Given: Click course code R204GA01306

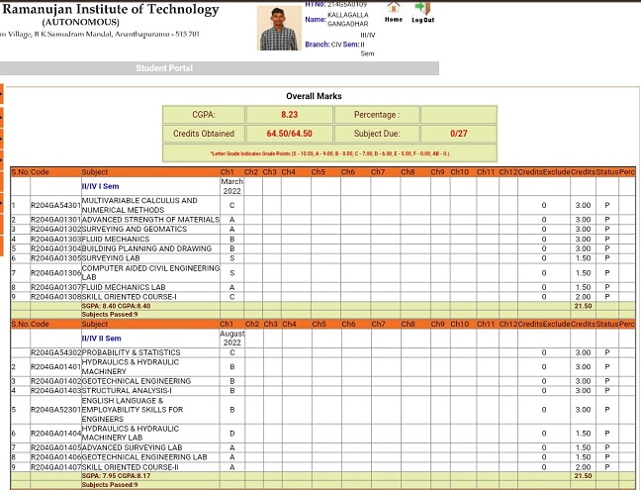Looking at the screenshot, I should point(56,273).
